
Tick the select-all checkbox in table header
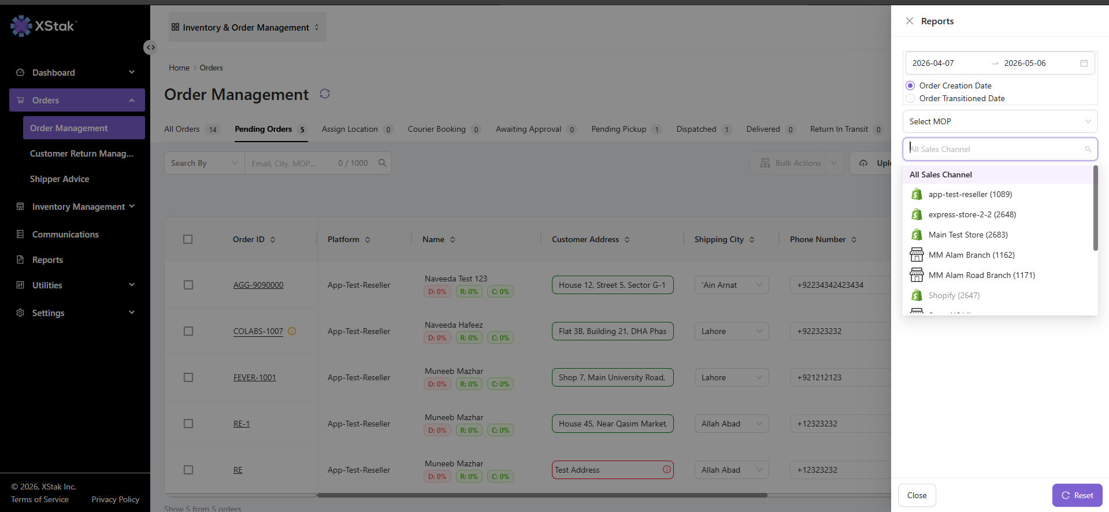click(x=188, y=239)
